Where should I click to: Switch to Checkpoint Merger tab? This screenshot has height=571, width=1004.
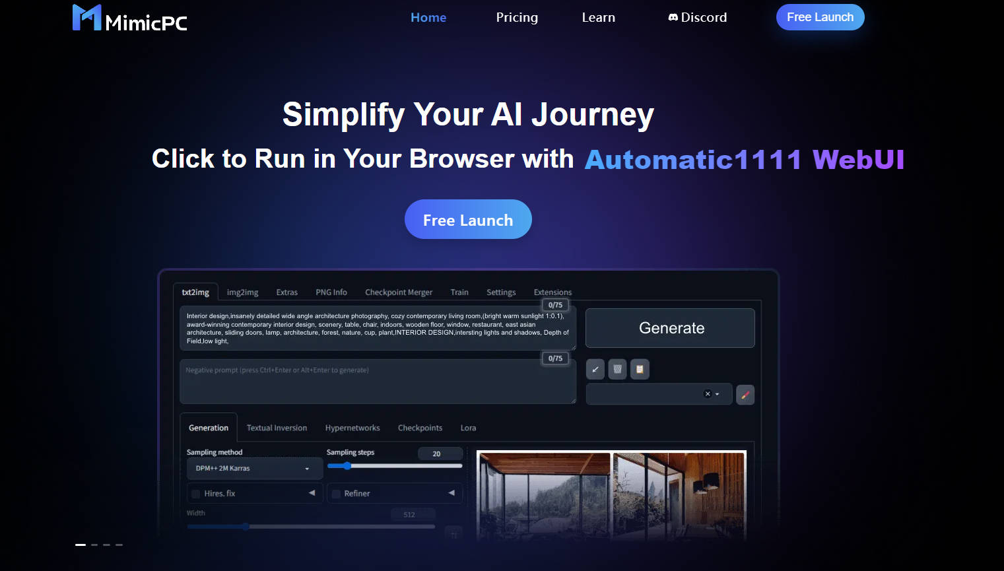click(399, 292)
